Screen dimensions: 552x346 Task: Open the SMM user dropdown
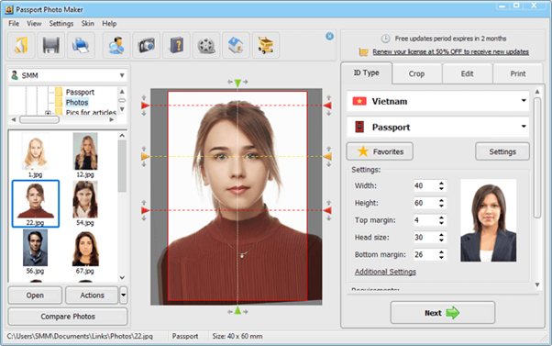(x=67, y=75)
